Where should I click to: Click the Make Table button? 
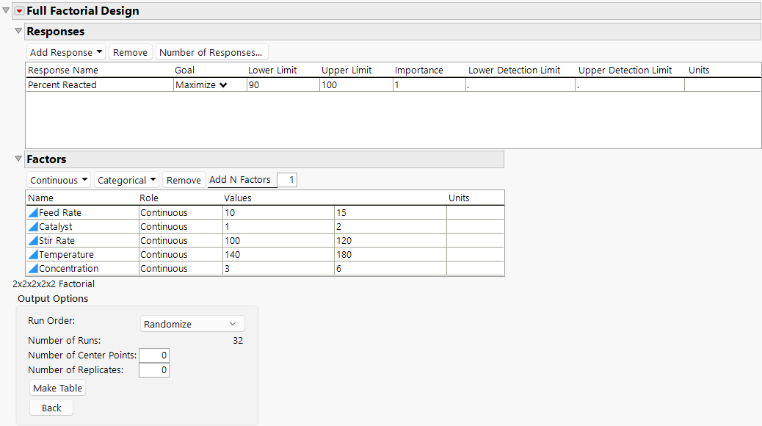tap(57, 388)
